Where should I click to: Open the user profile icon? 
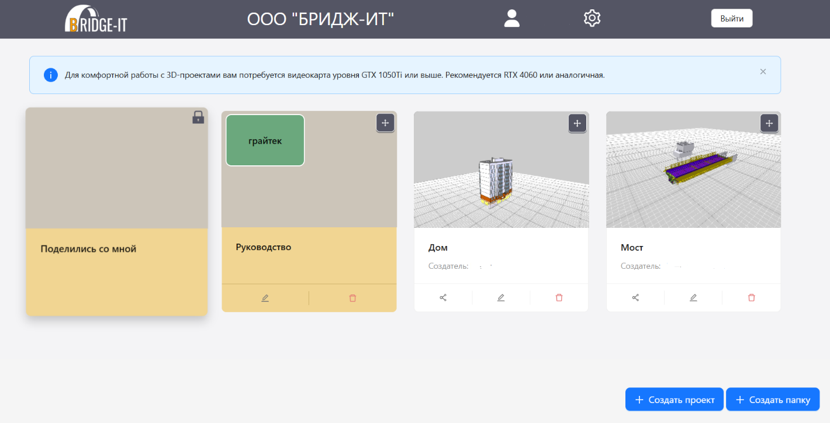[512, 18]
